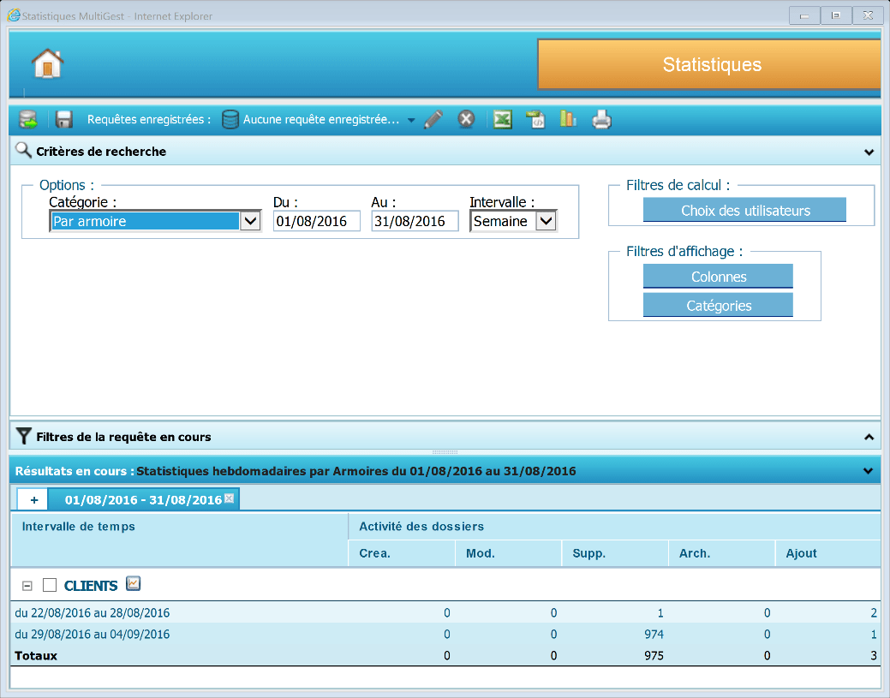Open the Intervalle dropdown

[546, 221]
